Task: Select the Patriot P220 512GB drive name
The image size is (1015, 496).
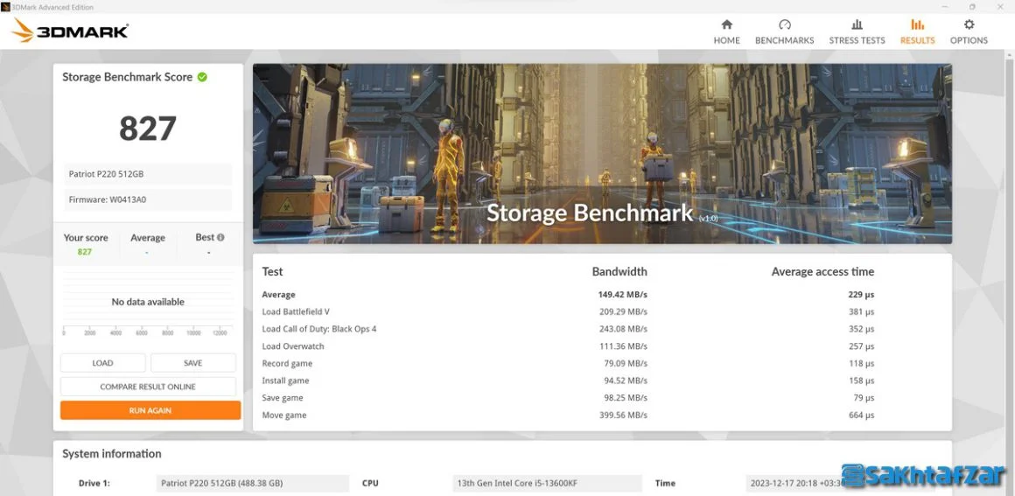Action: [x=106, y=174]
